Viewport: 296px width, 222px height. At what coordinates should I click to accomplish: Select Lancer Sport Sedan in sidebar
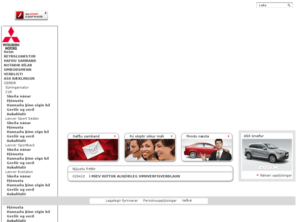click(22, 119)
